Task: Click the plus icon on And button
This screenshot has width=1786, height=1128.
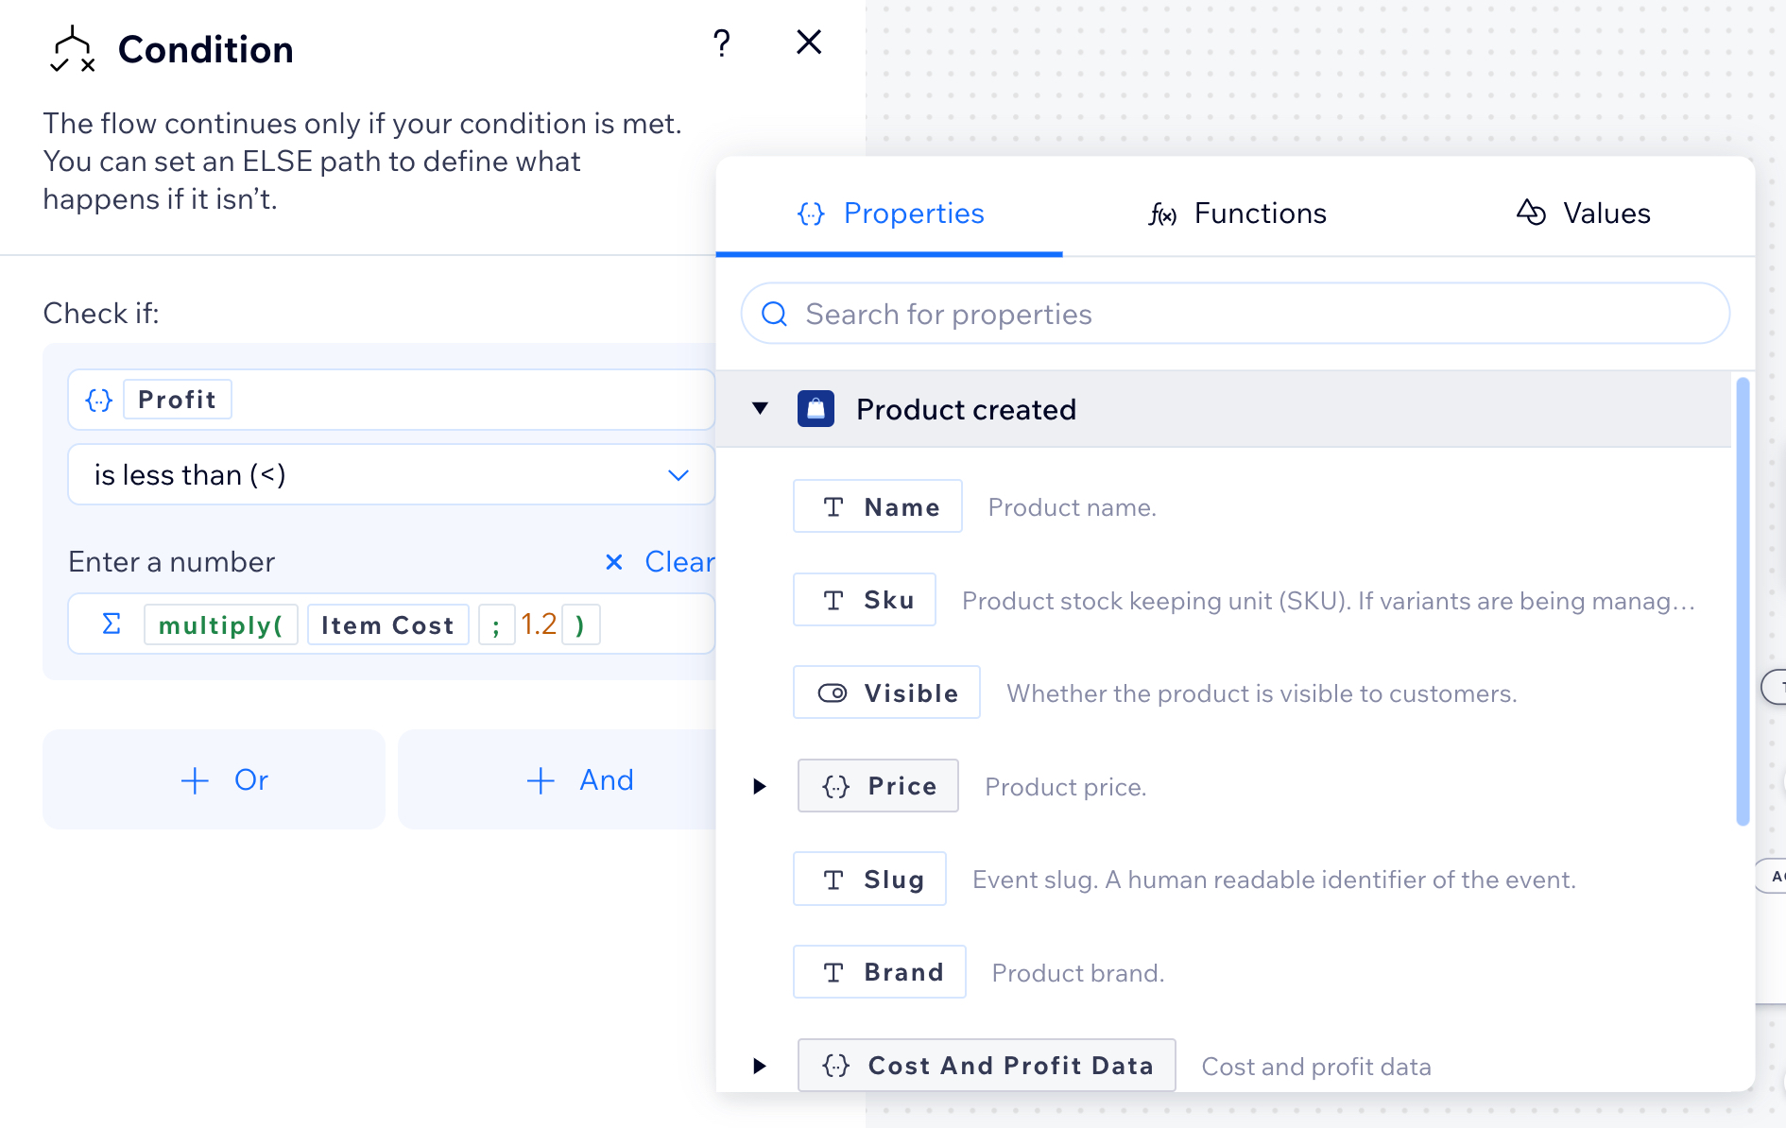Action: pyautogui.click(x=541, y=780)
